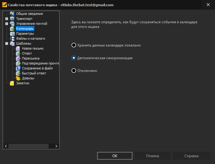Click the Транспорт envelope icon
The image size is (215, 164).
(x=12, y=19)
